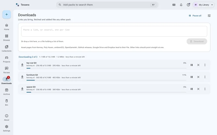Select Downloads in the sidebar
The height and width of the screenshot is (135, 217).
7,81
